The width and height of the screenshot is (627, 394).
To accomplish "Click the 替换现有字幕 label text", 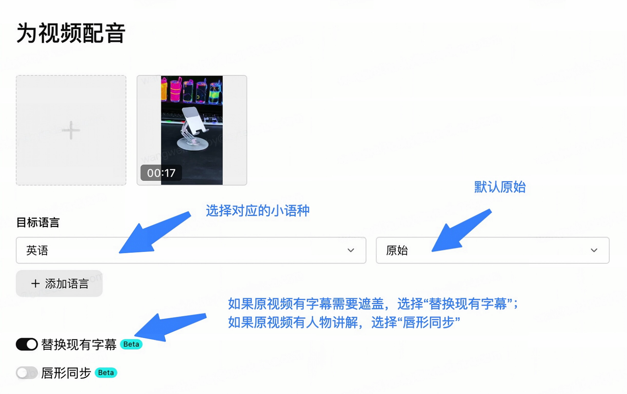I will 79,345.
